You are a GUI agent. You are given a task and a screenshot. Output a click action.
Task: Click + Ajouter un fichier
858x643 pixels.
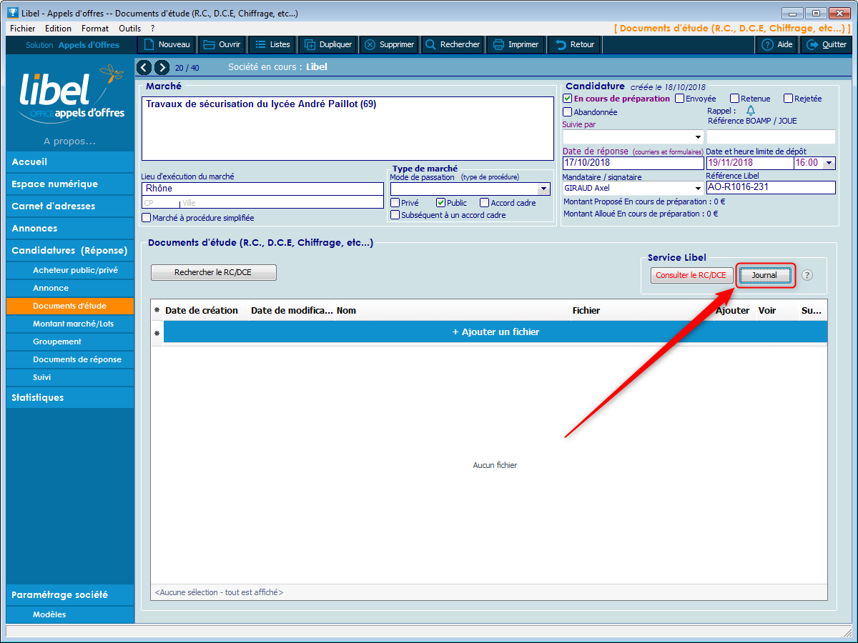coord(495,332)
